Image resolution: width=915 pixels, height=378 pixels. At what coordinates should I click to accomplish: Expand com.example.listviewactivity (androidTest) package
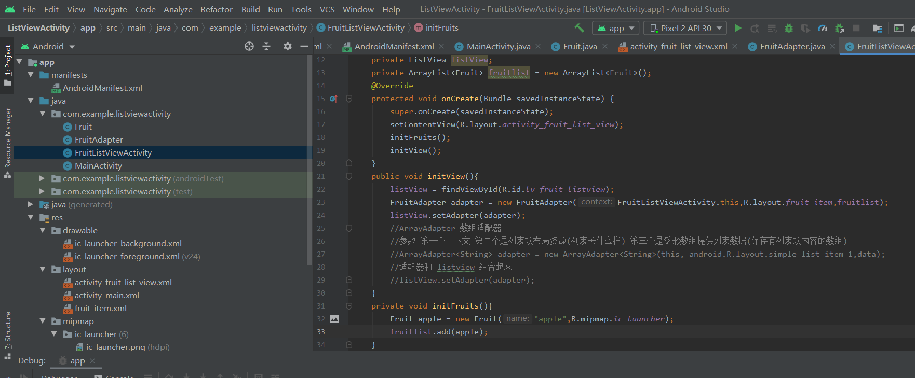[x=42, y=178]
